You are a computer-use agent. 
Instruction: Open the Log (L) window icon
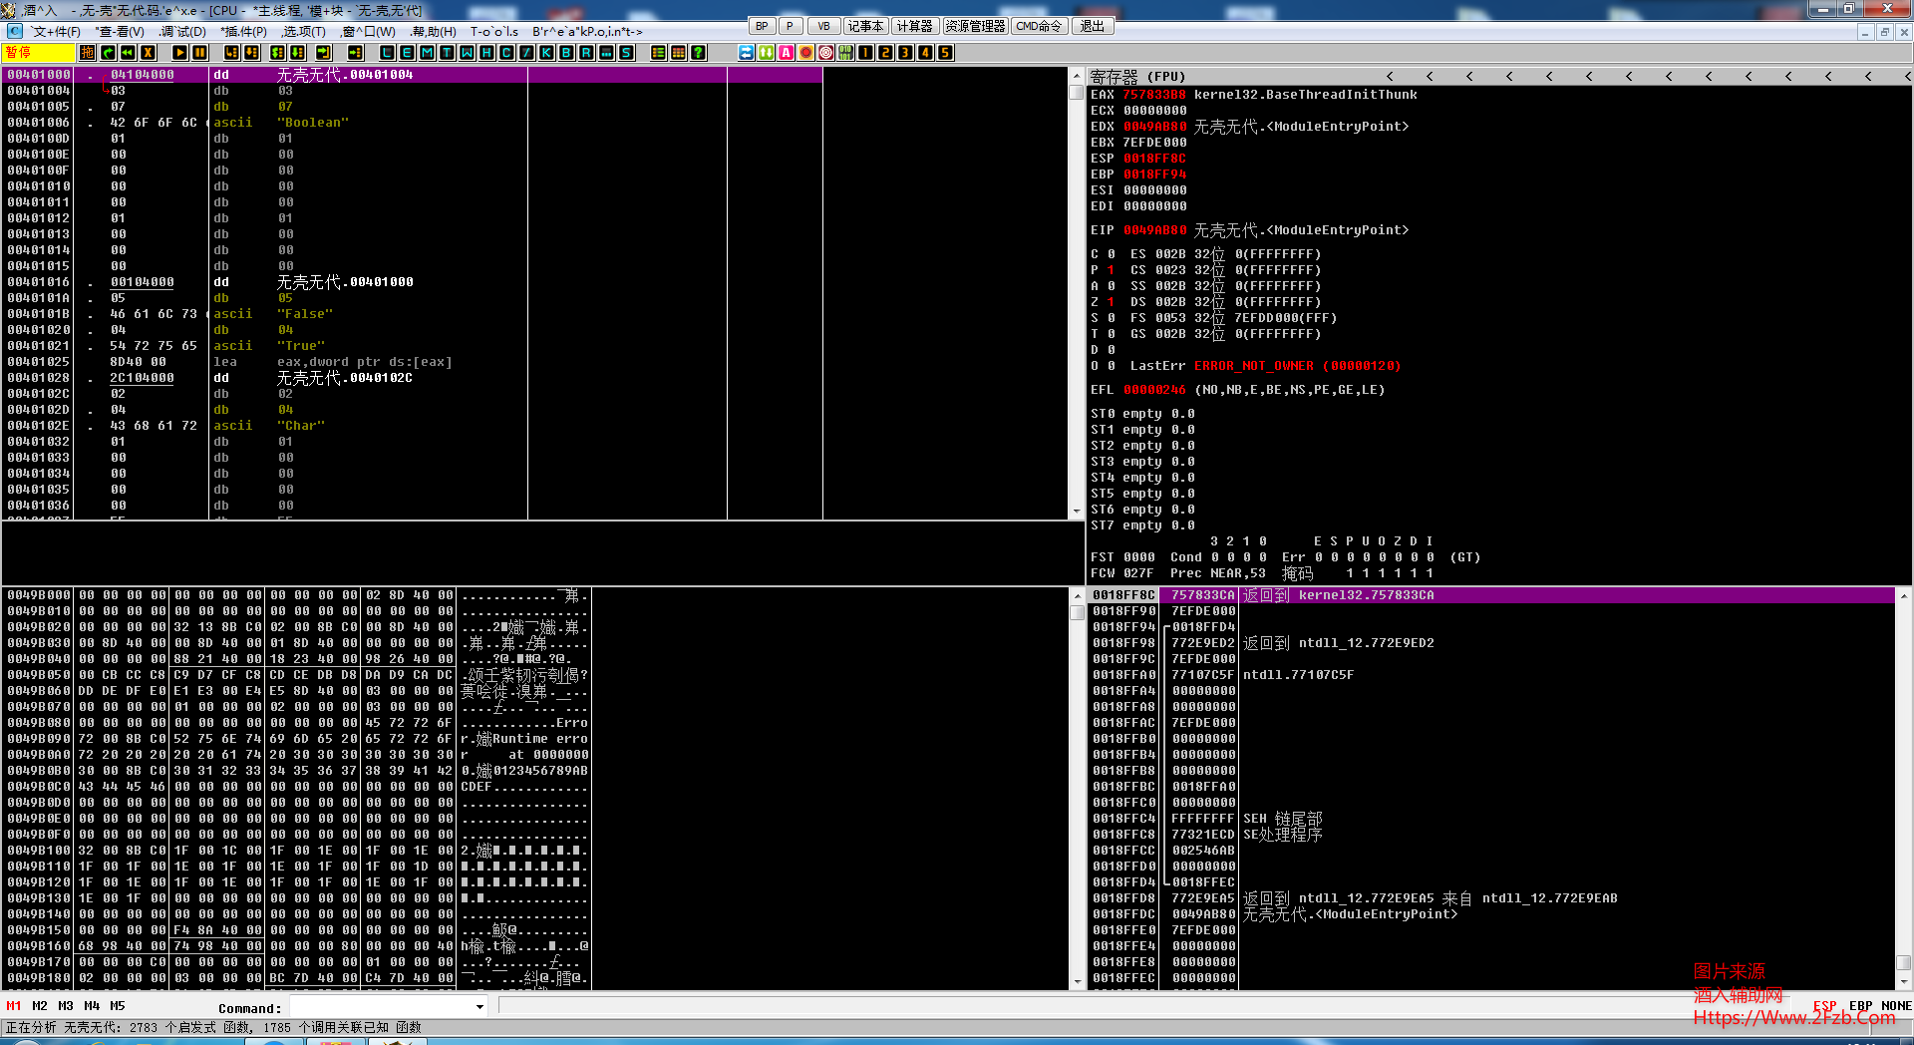click(387, 53)
